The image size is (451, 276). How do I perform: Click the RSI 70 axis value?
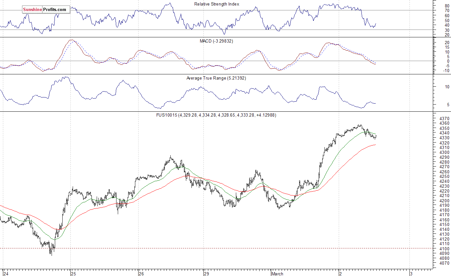(447, 10)
